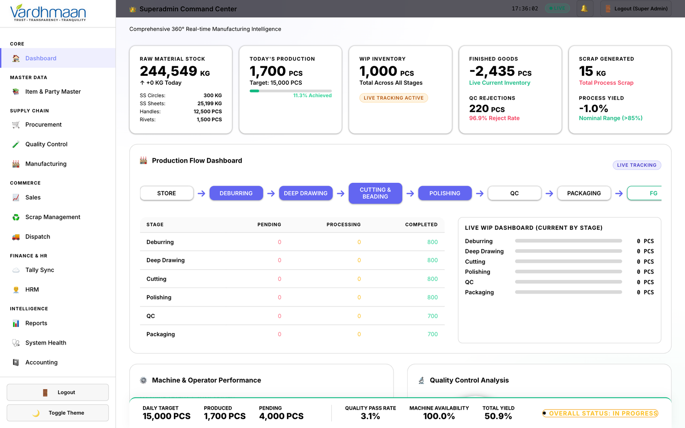Click the OVERALL STATUS: IN PROGRESS badge
The height and width of the screenshot is (428, 685).
pyautogui.click(x=600, y=413)
